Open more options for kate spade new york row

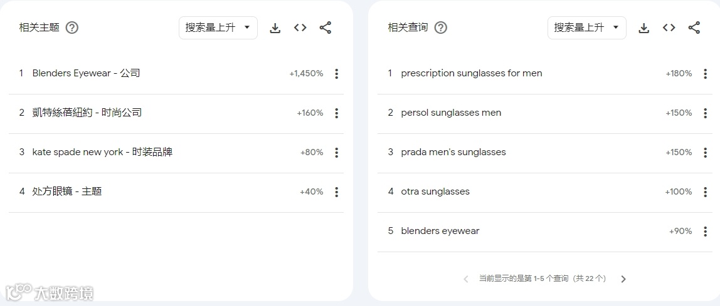coord(337,153)
